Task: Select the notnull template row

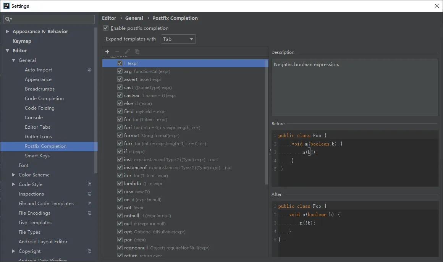Action: click(x=183, y=216)
